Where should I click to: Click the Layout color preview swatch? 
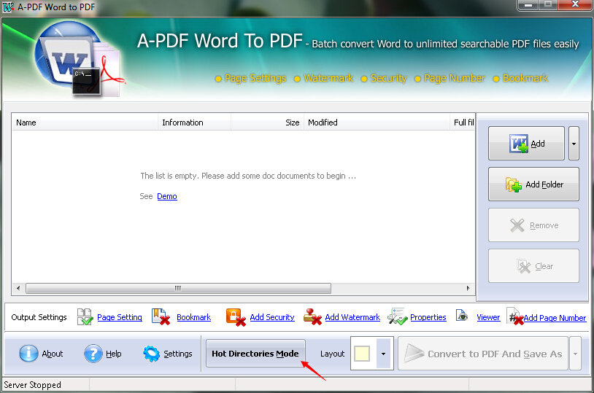(362, 354)
